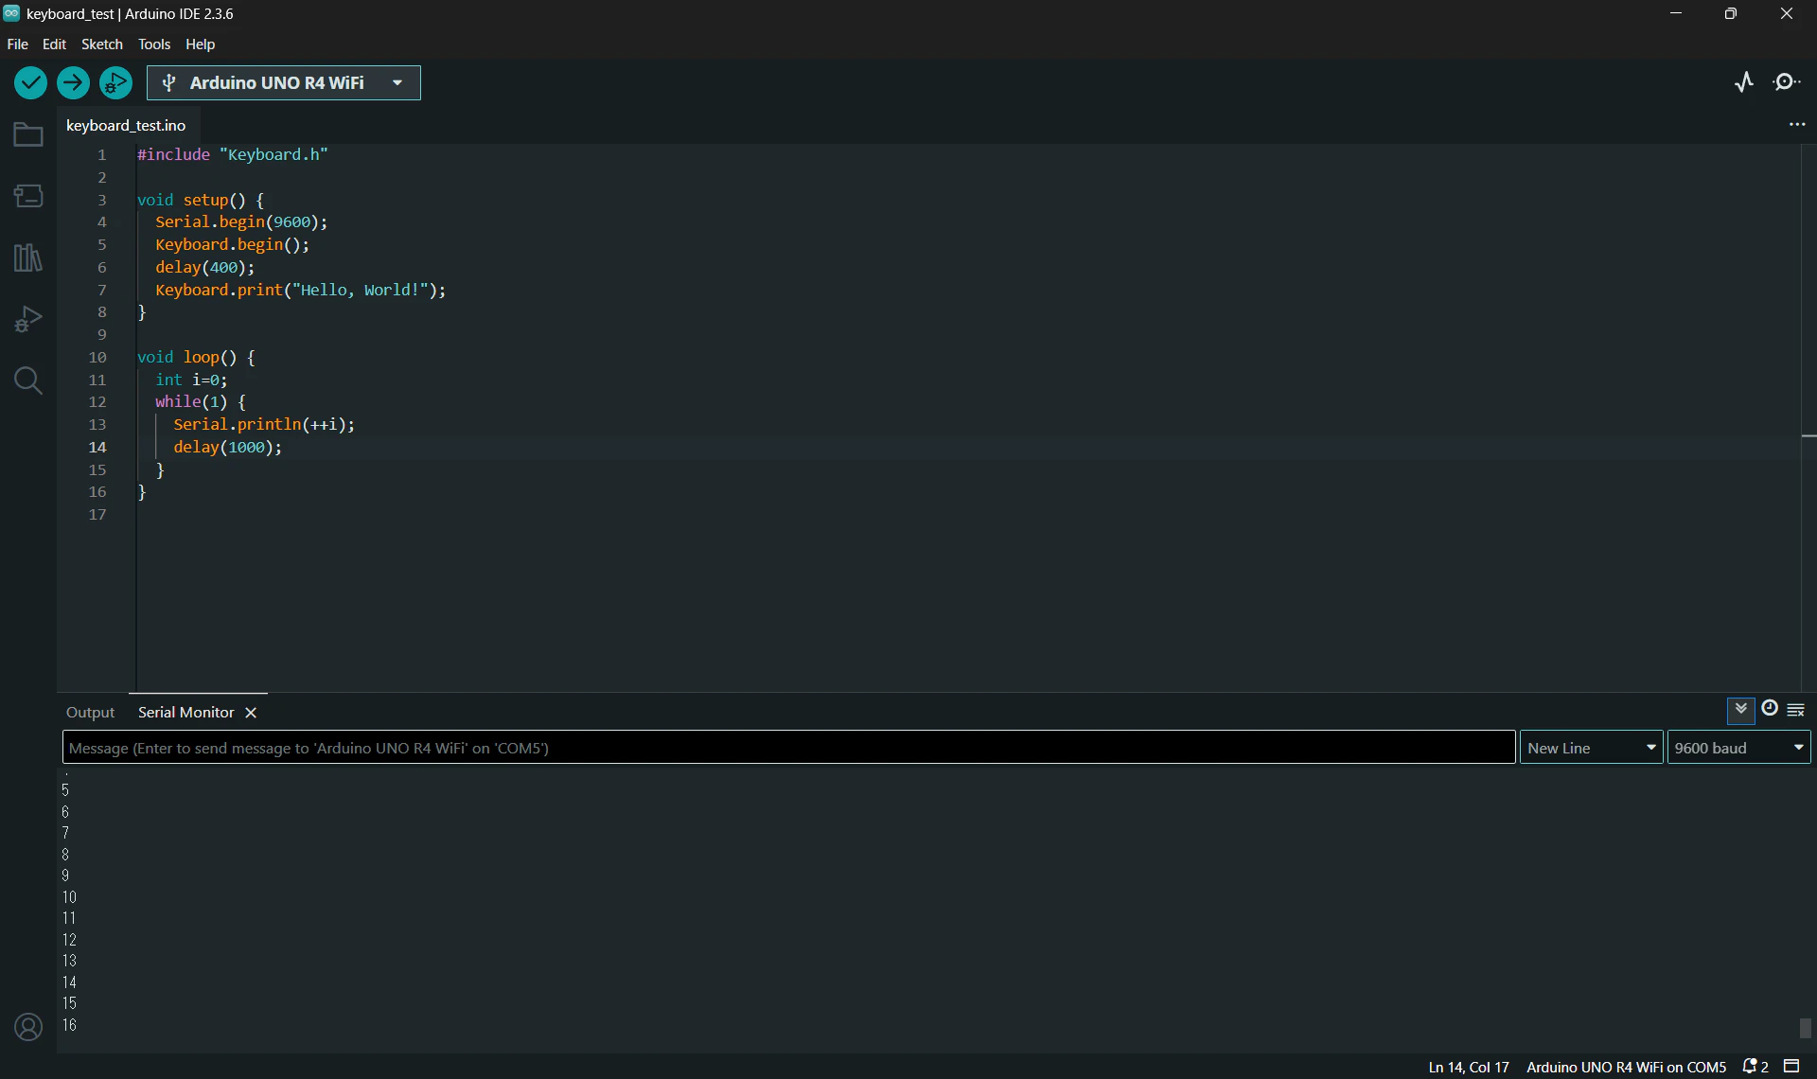Screen dimensions: 1817x1079
Task: Click the Serial.begin(9600); line
Action: (241, 222)
